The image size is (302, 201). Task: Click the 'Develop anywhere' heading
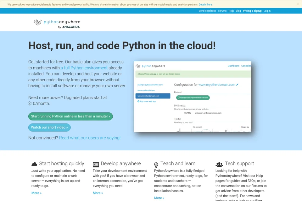[121, 164]
